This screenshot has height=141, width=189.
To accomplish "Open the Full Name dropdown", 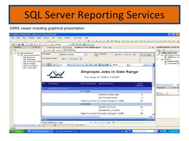I will coord(85,54).
